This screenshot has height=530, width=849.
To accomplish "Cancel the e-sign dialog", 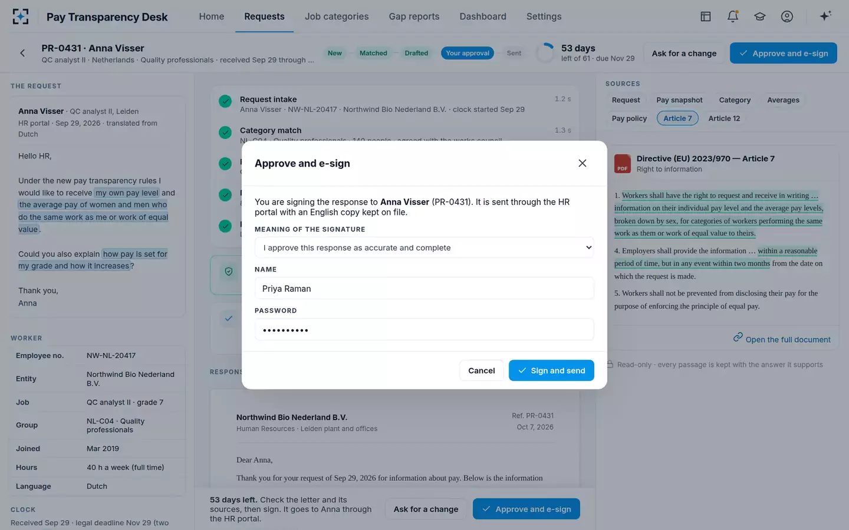I will 482,370.
